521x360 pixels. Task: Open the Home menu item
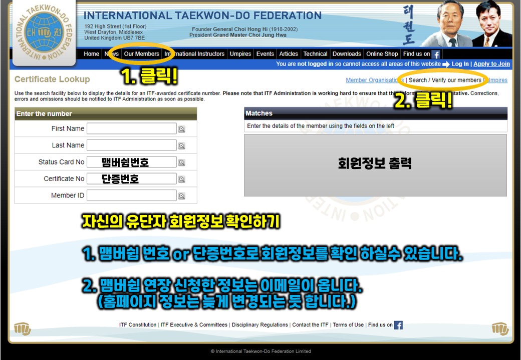(91, 53)
